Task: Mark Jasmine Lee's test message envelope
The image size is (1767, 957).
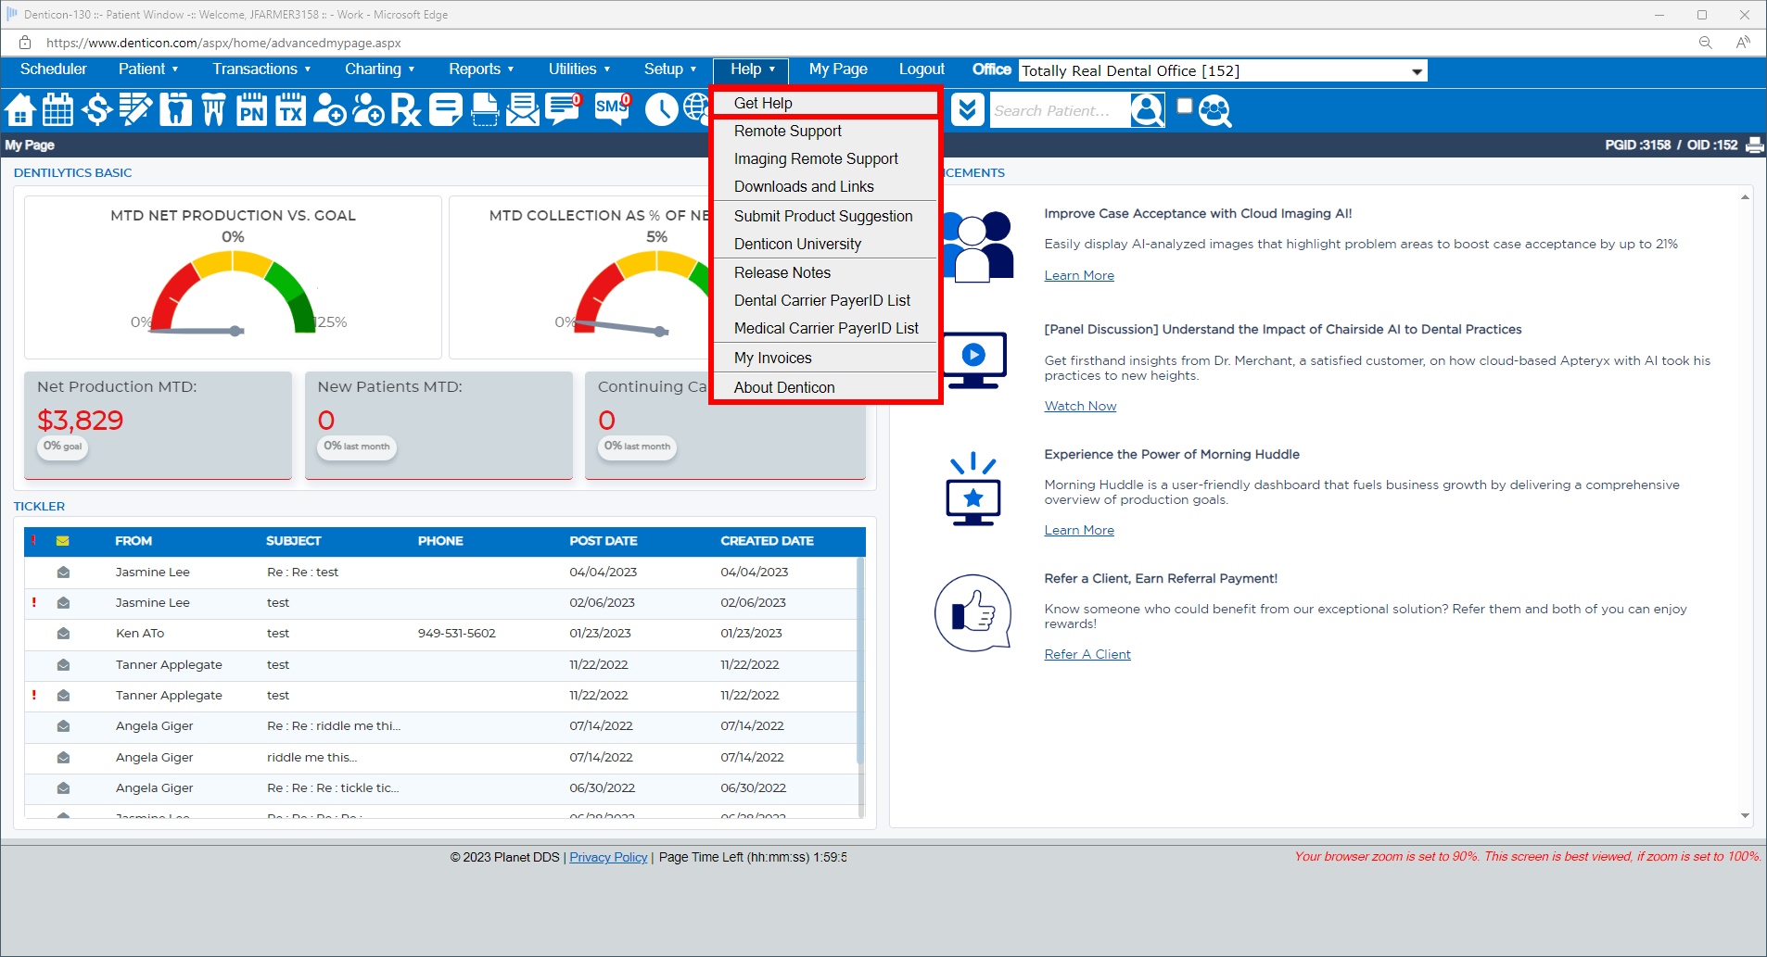Action: click(x=62, y=602)
